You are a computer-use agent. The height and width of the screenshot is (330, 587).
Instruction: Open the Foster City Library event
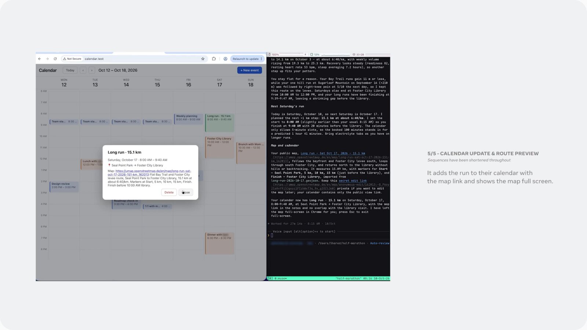pyautogui.click(x=219, y=147)
